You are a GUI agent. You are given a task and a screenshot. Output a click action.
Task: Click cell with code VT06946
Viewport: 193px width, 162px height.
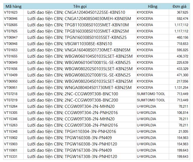tap(14, 19)
